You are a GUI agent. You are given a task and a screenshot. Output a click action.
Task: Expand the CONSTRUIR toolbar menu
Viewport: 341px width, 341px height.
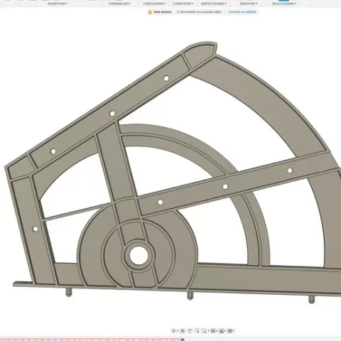[183, 4]
